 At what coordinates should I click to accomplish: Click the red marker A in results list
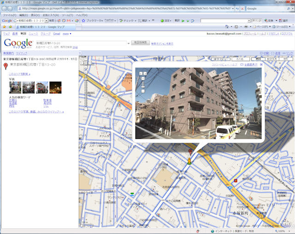point(6,66)
